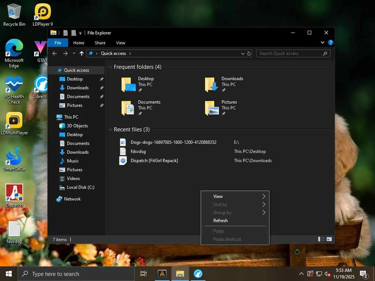Expand the ribbon with chevron arrow
The height and width of the screenshot is (281, 375).
[323, 42]
